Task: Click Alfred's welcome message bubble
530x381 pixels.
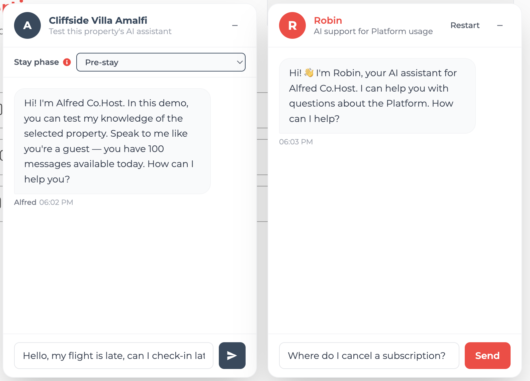Action: [112, 141]
